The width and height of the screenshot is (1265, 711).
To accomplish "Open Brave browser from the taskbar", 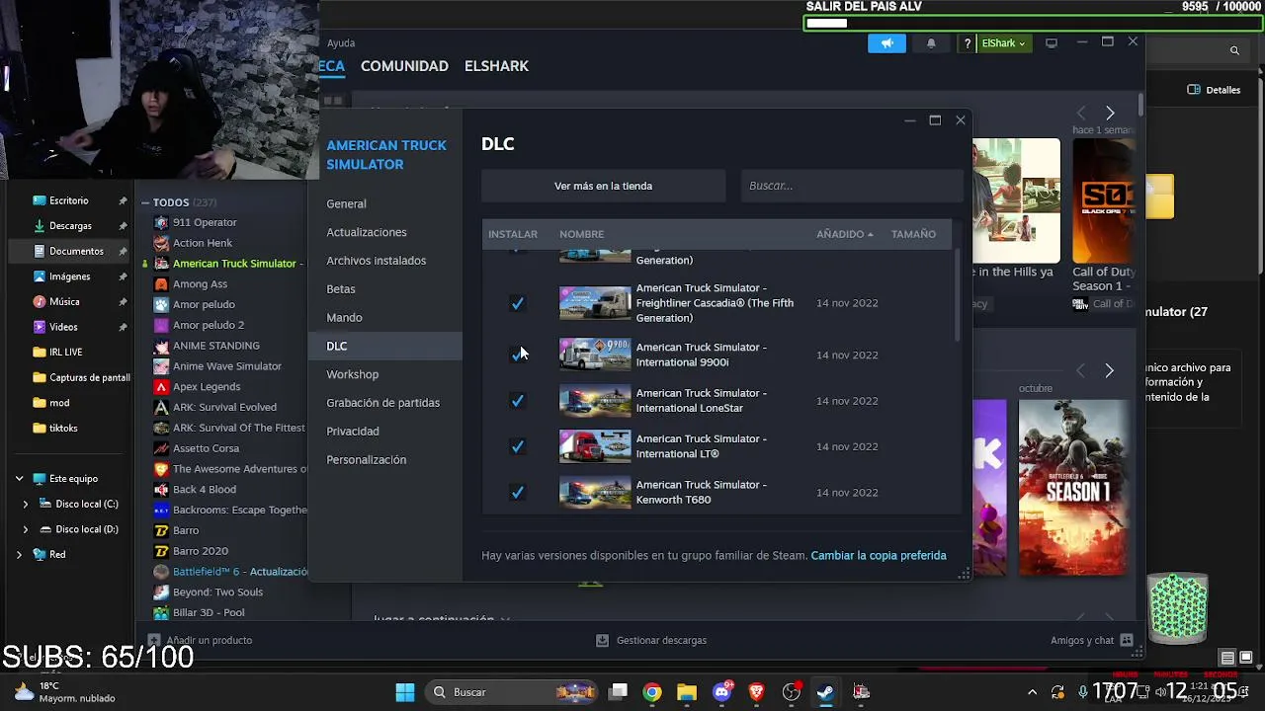I will pos(757,692).
